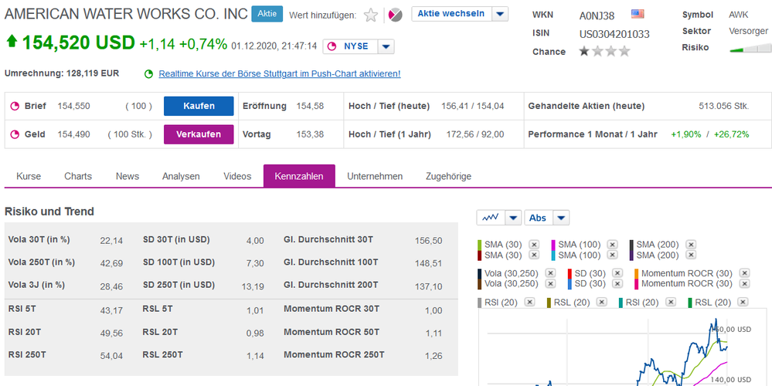Click the pie icon beside Brief
Viewport: 772px width, 386px height.
[x=14, y=106]
